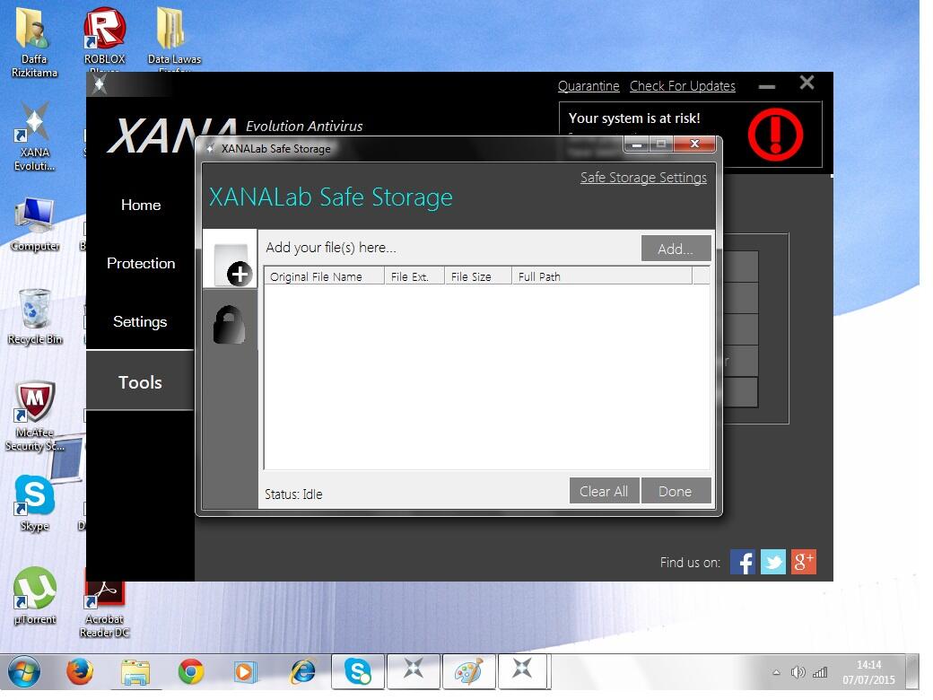Click the network signal tray icon
The width and height of the screenshot is (933, 700).
click(x=820, y=672)
